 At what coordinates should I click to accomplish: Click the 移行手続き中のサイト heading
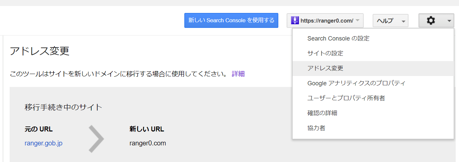(x=63, y=107)
